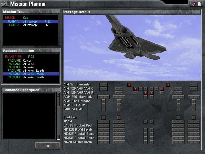Screen dimensions: 205x154
Task: Click the OK button
Action: click(47, 146)
